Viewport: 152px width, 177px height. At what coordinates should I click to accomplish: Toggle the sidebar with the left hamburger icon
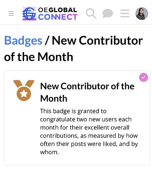[11, 13]
